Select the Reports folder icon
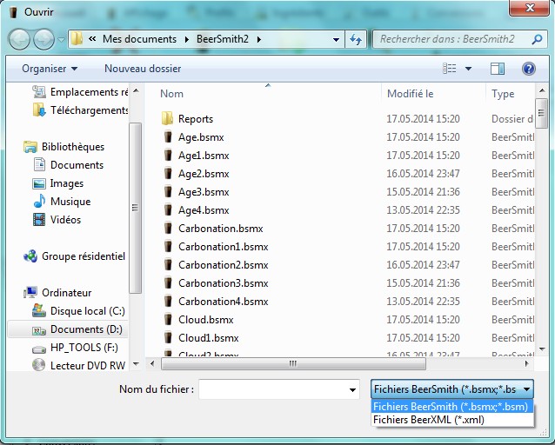The image size is (555, 445). click(x=168, y=119)
